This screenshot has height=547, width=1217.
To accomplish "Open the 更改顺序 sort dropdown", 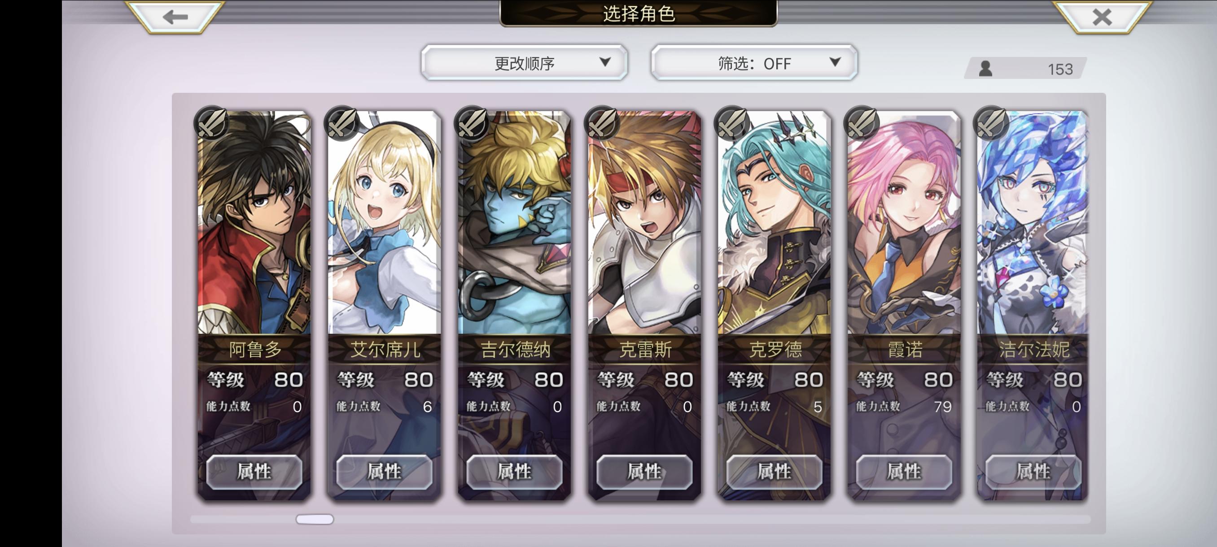I will click(525, 63).
